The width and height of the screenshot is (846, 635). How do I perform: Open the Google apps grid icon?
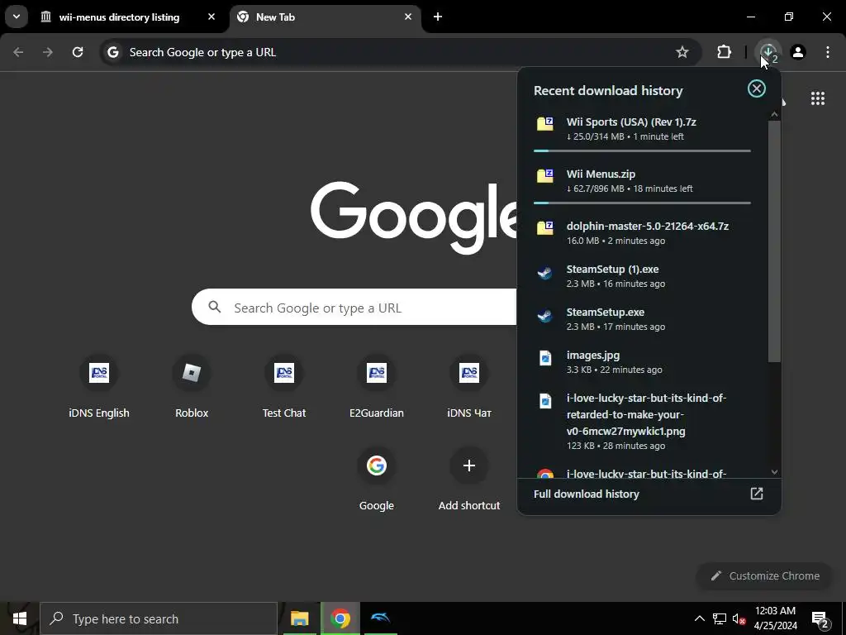817,98
